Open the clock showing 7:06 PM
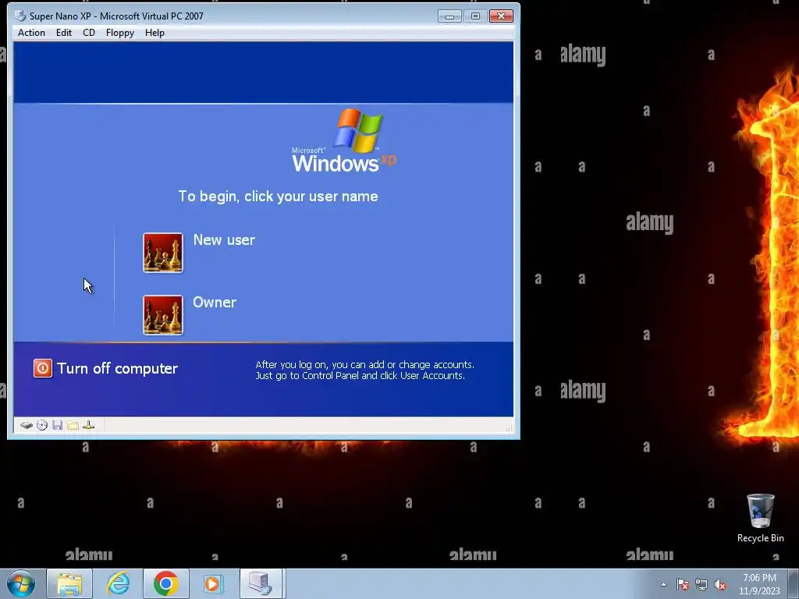799x599 pixels. click(x=759, y=584)
